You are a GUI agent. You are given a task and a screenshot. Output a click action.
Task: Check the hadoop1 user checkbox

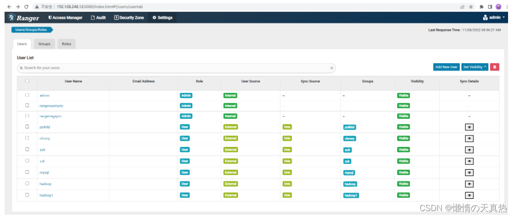point(27,194)
